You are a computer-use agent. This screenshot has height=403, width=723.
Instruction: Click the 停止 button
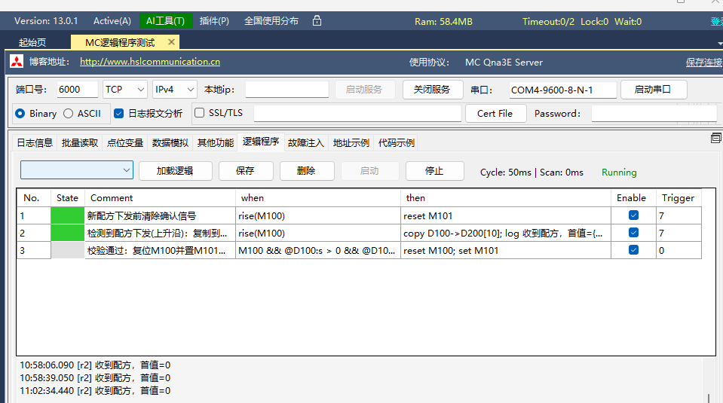pos(435,171)
